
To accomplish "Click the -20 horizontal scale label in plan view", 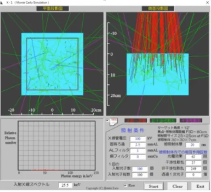I will point(11,110).
